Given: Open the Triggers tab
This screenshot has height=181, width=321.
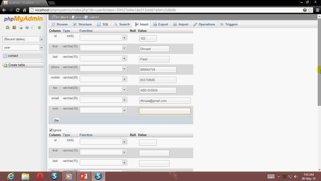Looking at the screenshot, I should click(x=229, y=24).
